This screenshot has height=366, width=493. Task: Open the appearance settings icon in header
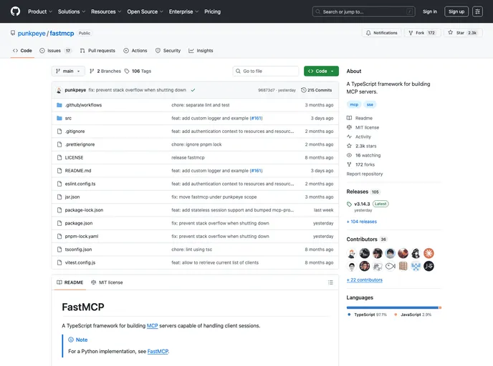click(477, 11)
